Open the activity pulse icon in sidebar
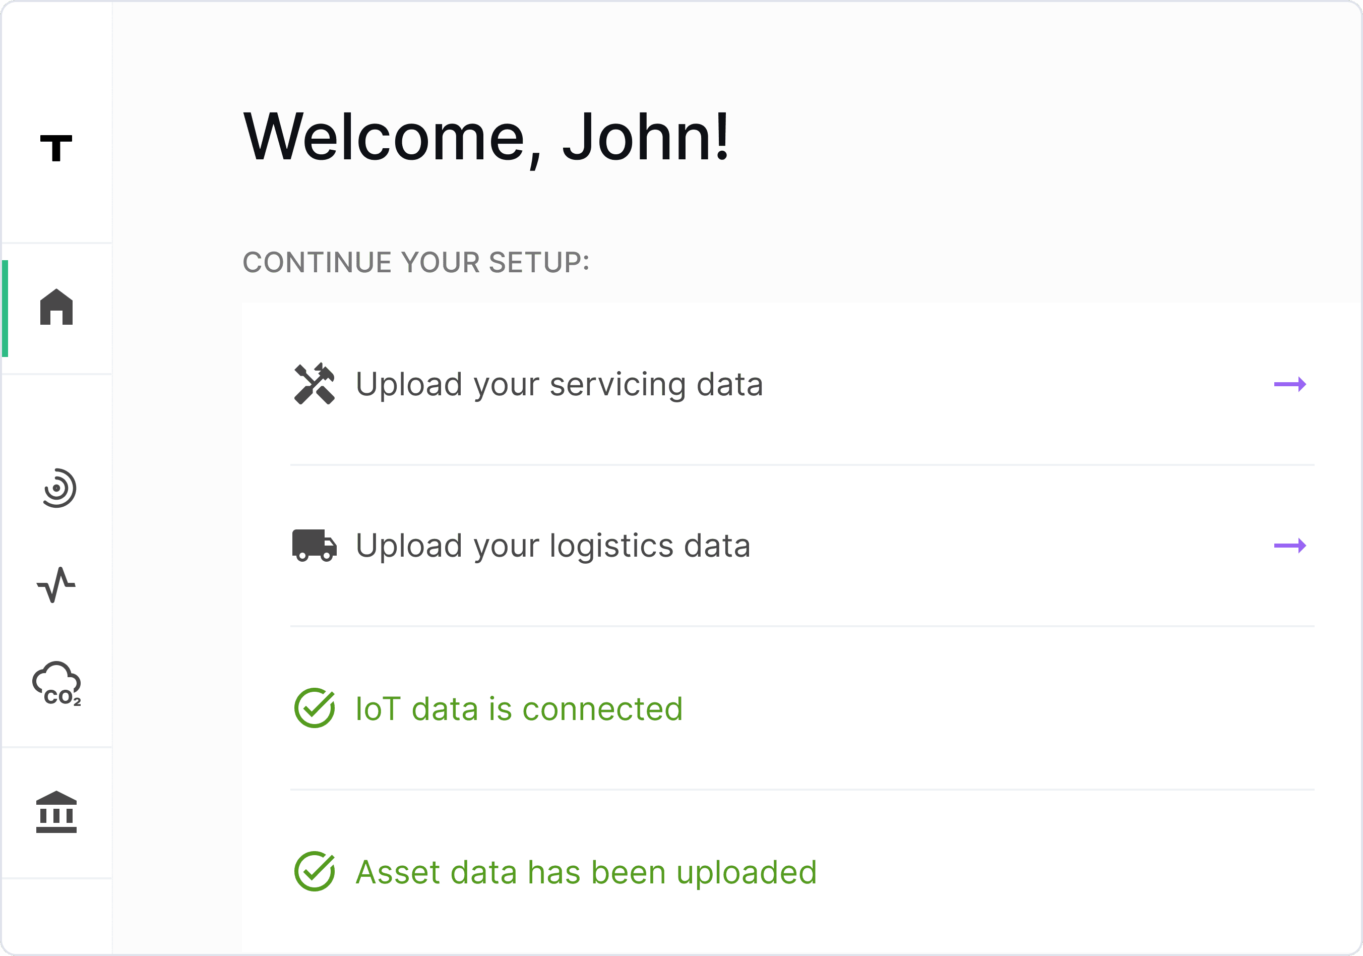This screenshot has width=1363, height=956. click(x=56, y=585)
